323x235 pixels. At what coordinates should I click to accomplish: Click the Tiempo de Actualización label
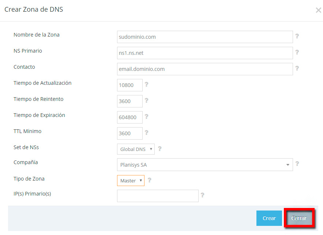click(x=42, y=83)
